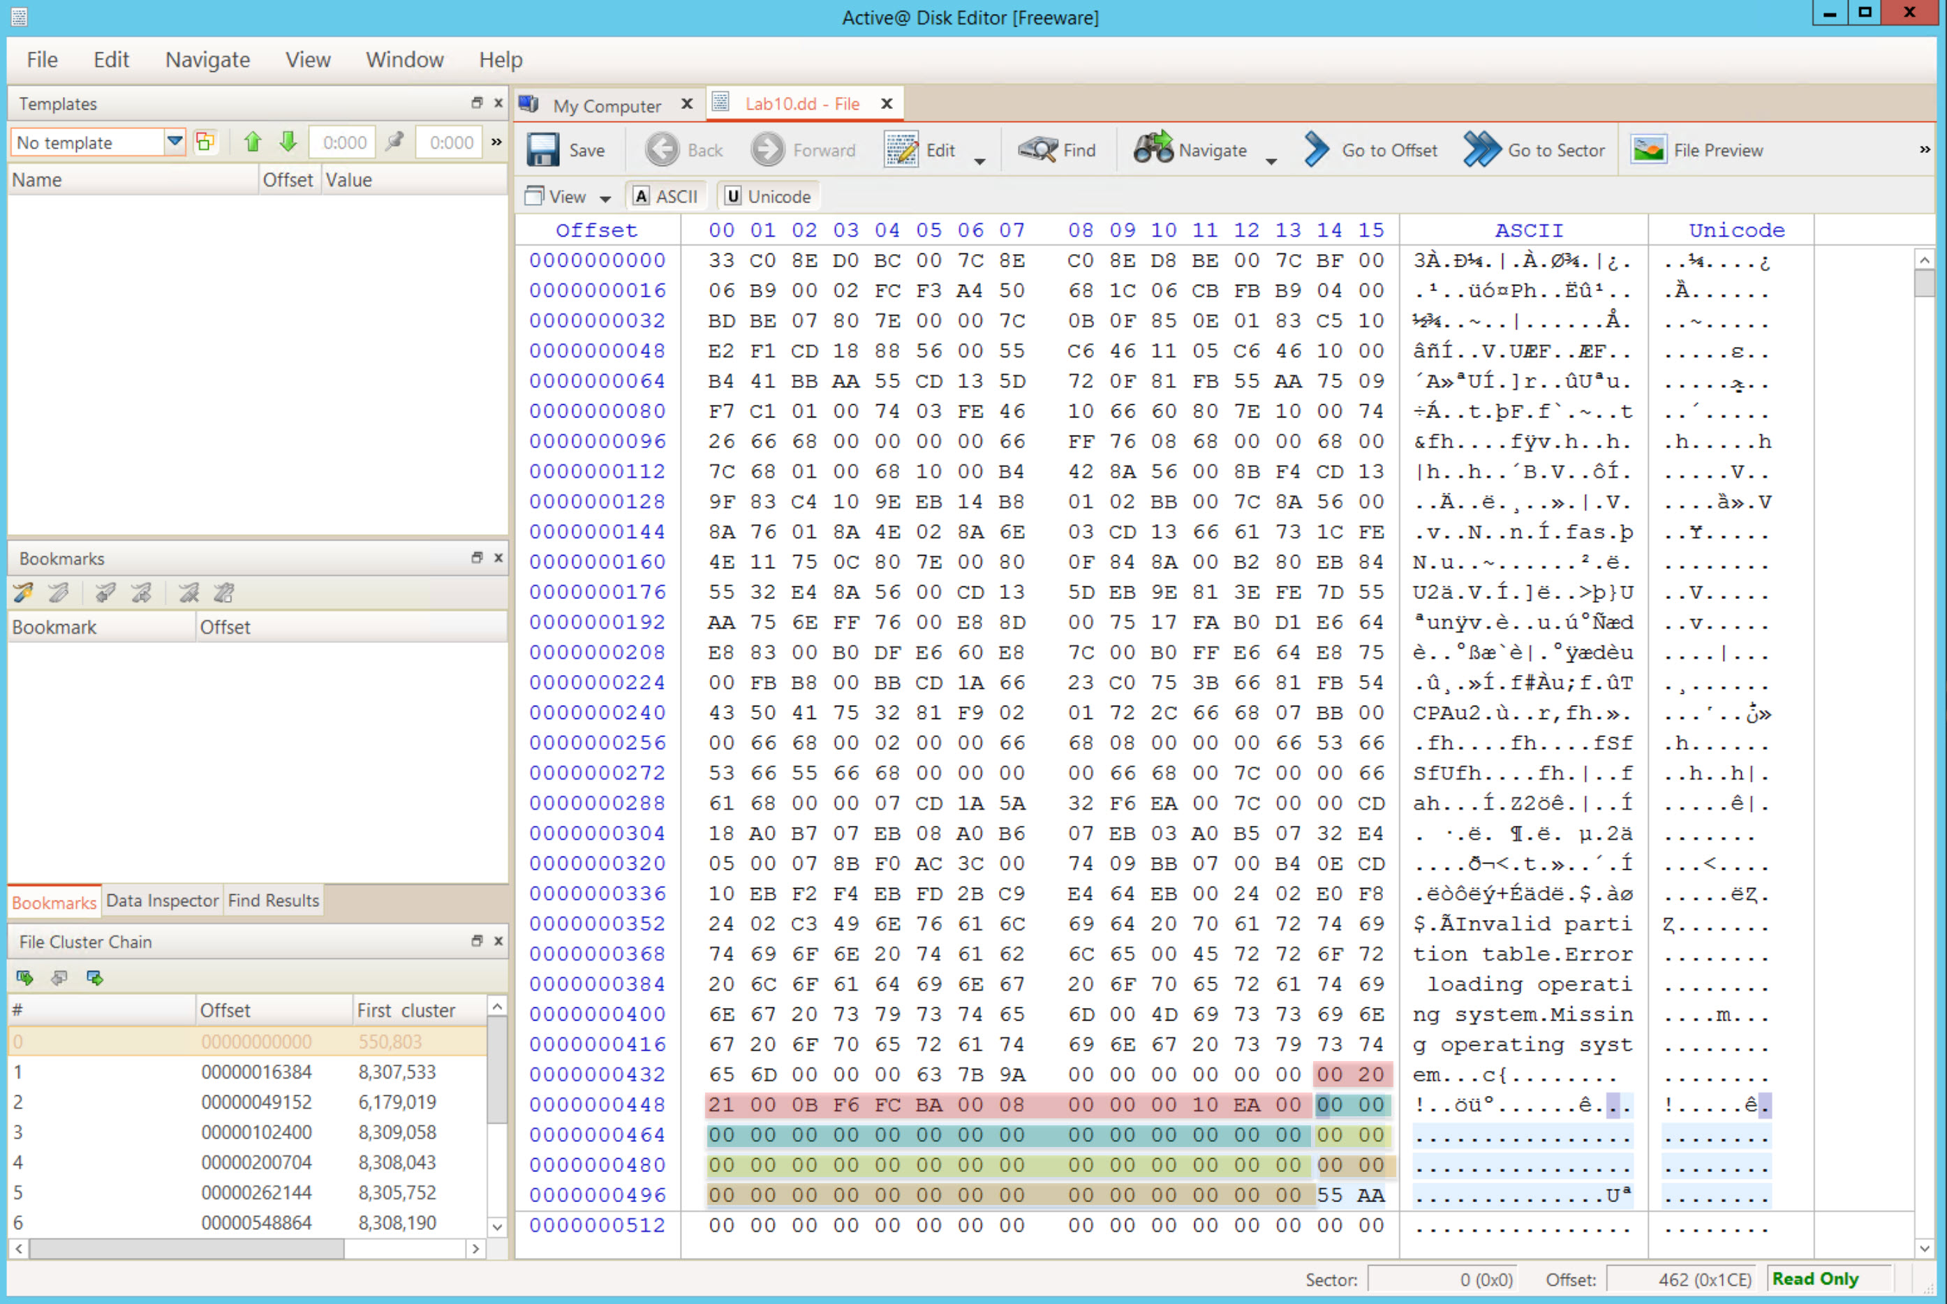
Task: Click green down arrow in Templates
Action: [x=288, y=142]
